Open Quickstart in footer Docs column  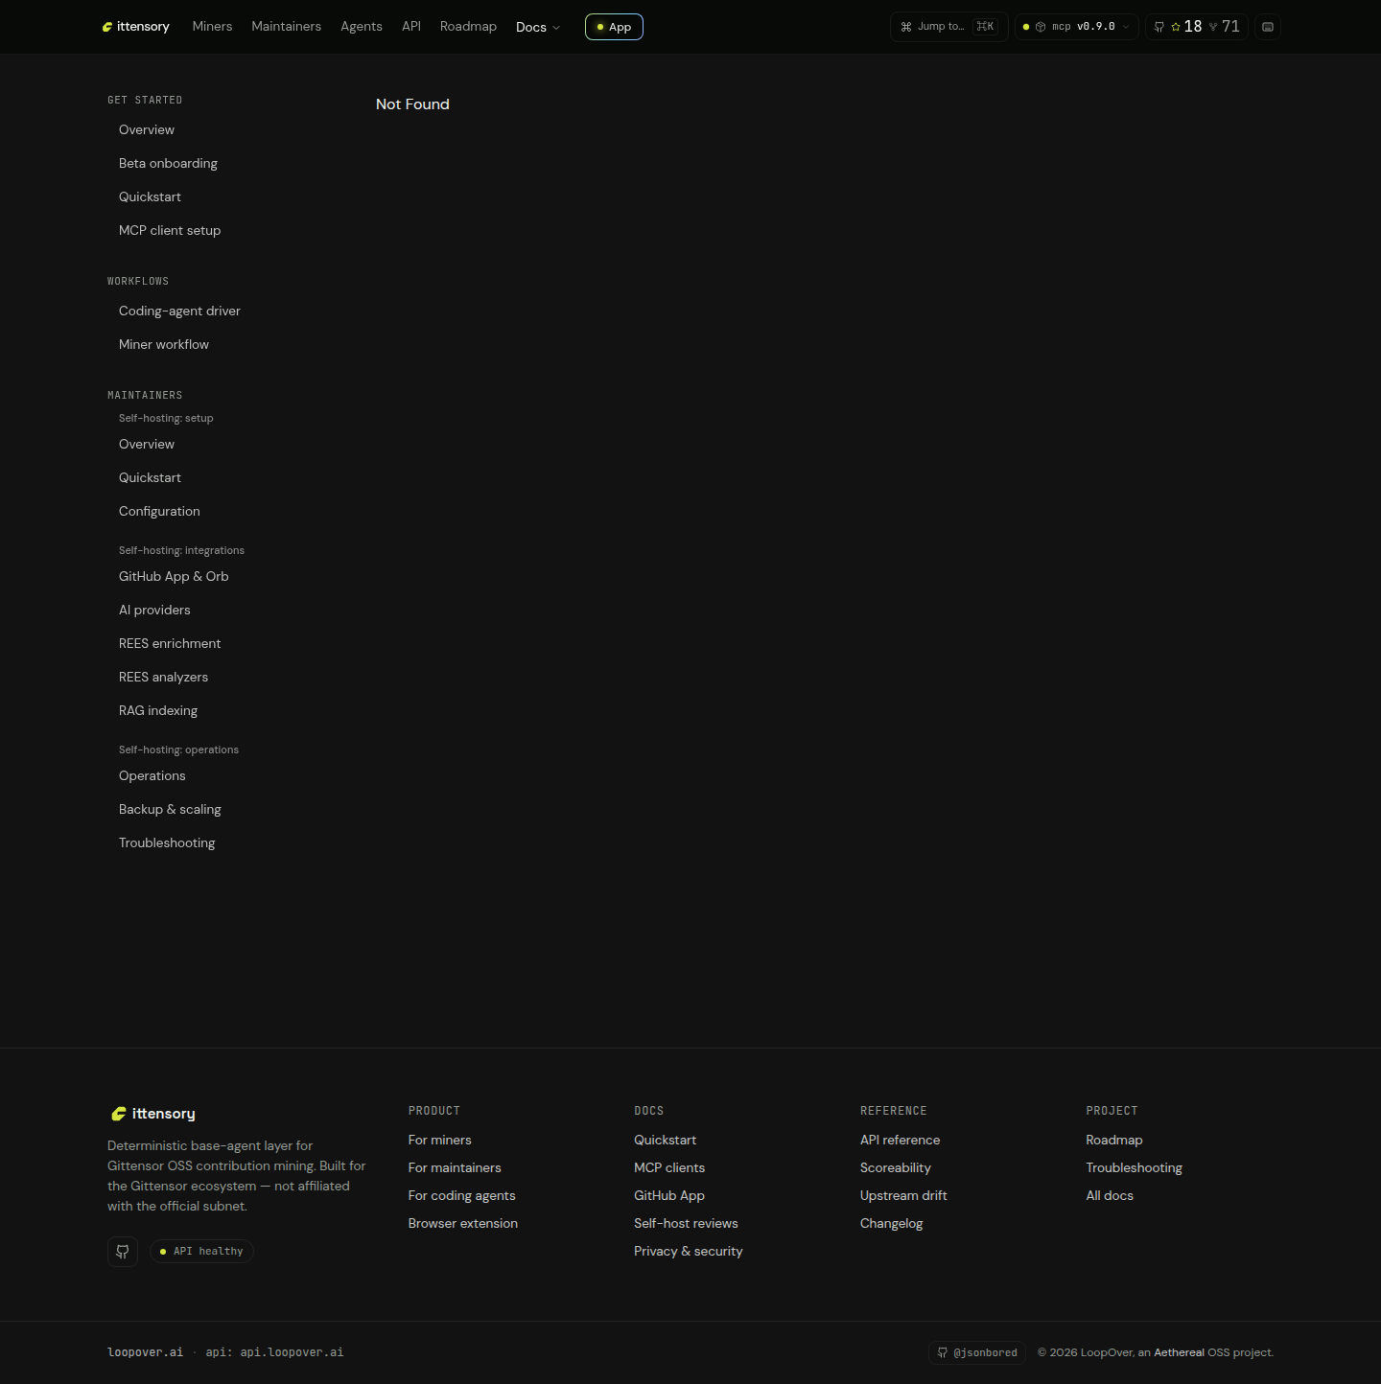tap(666, 1140)
